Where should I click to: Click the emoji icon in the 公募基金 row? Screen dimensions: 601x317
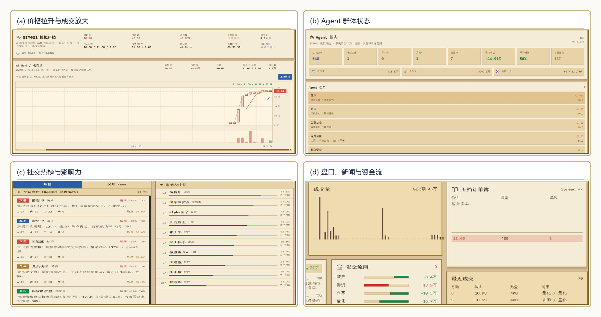click(578, 123)
